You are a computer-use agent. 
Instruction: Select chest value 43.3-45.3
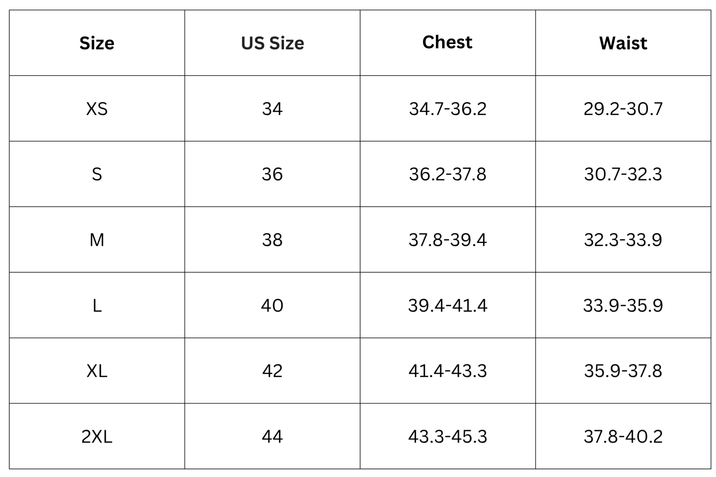tap(447, 436)
